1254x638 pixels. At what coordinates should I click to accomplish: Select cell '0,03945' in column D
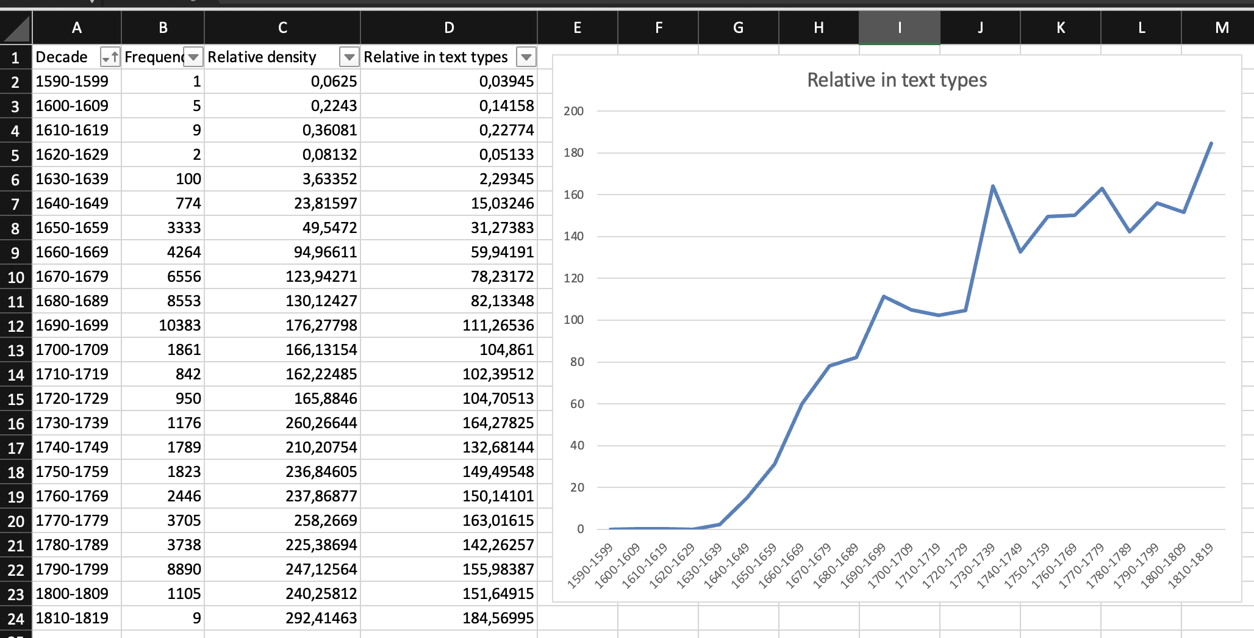pos(449,82)
